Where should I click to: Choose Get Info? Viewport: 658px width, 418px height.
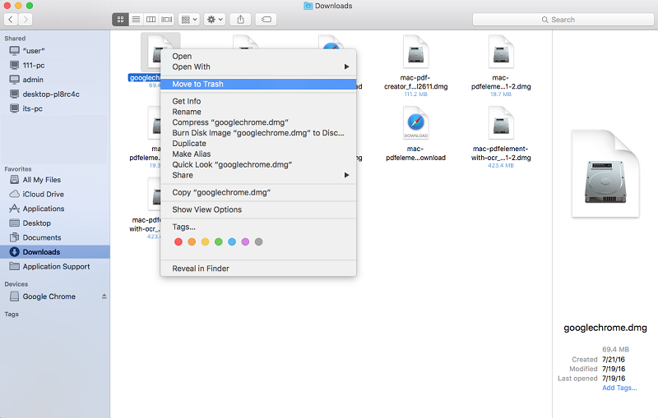258,101
